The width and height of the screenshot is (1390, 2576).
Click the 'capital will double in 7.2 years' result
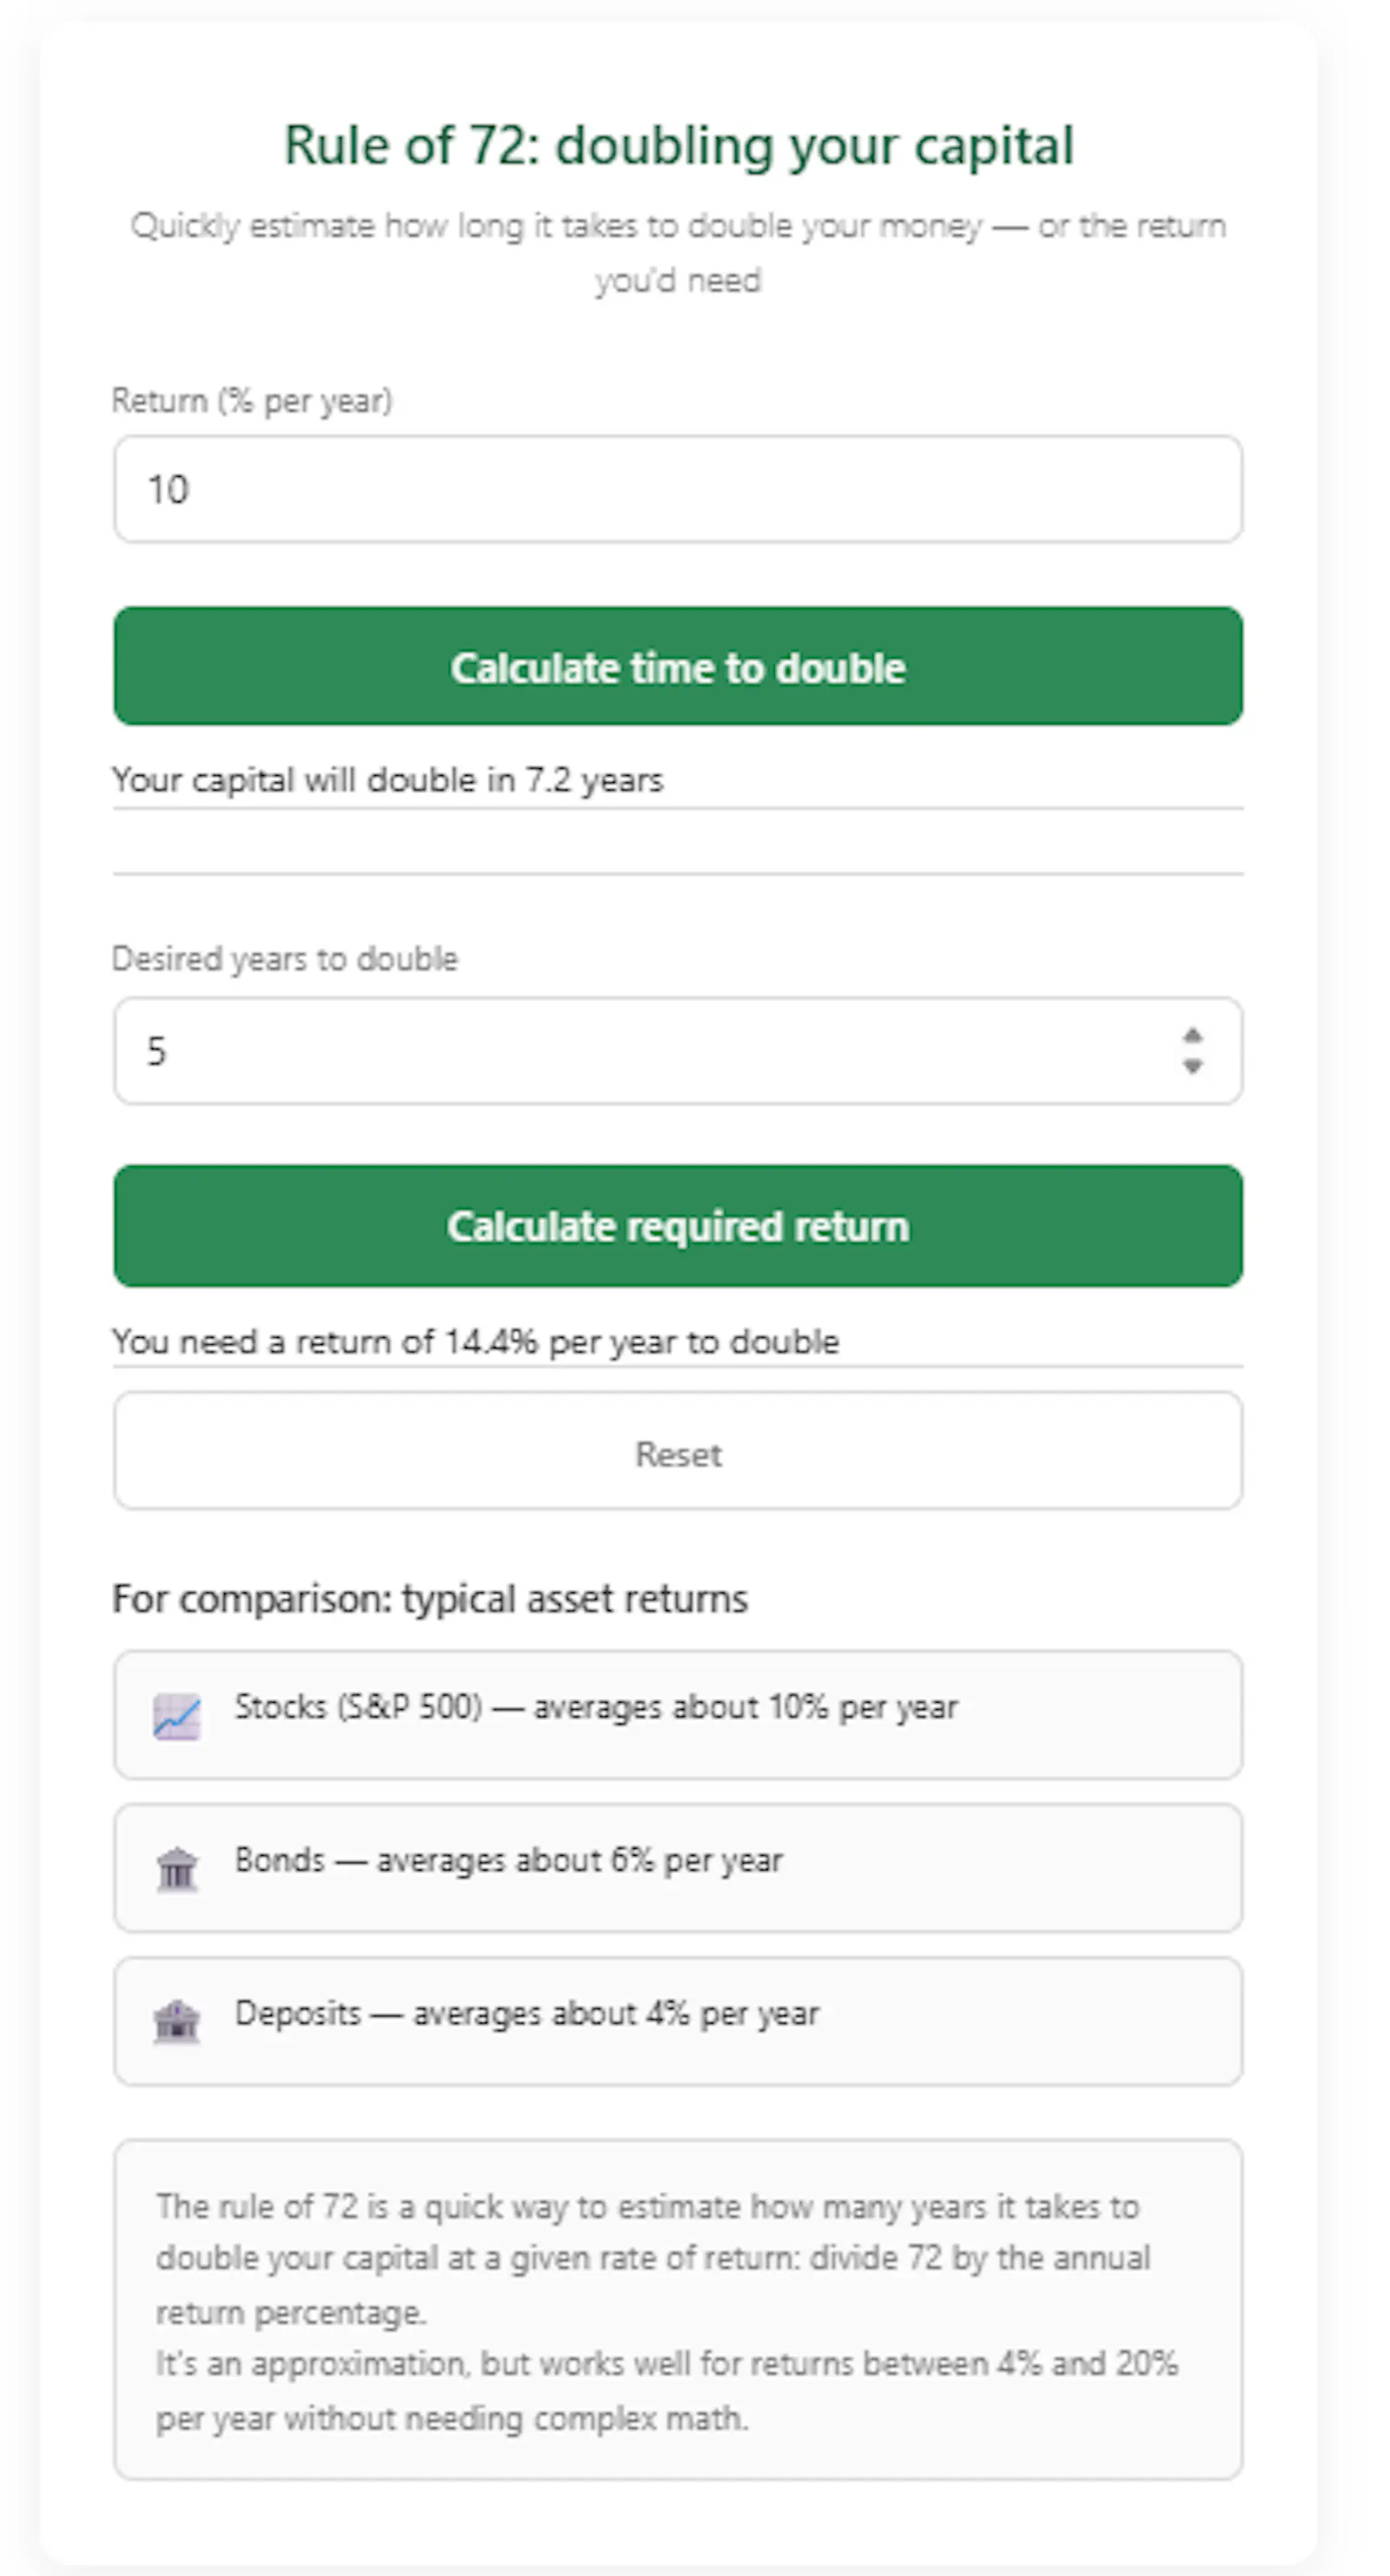coord(387,780)
